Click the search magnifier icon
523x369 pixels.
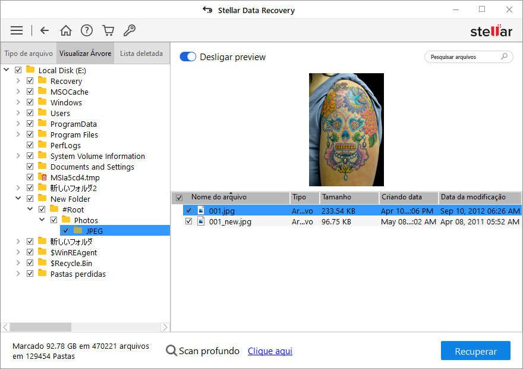[505, 57]
